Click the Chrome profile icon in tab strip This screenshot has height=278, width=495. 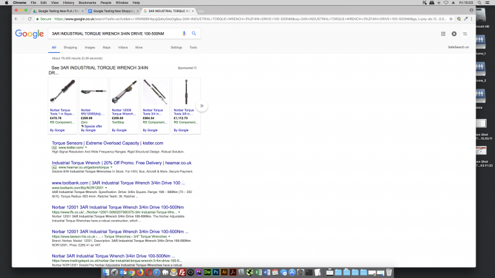coord(471,10)
